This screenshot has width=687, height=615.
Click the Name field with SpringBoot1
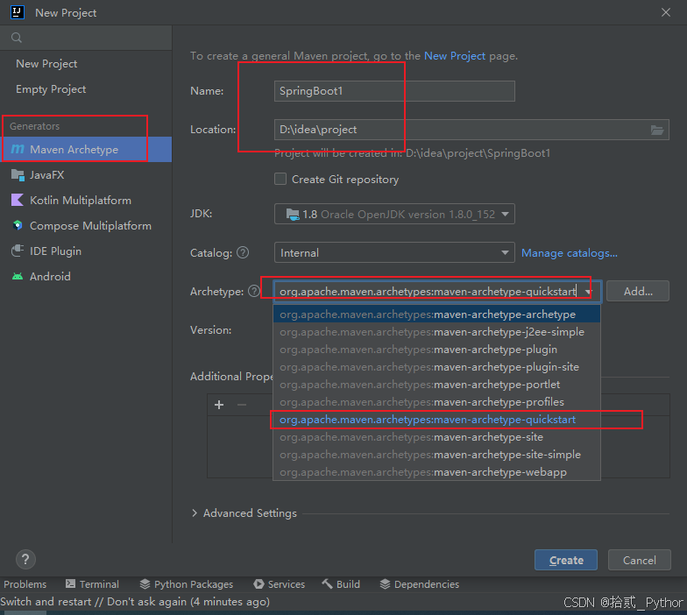(x=394, y=91)
